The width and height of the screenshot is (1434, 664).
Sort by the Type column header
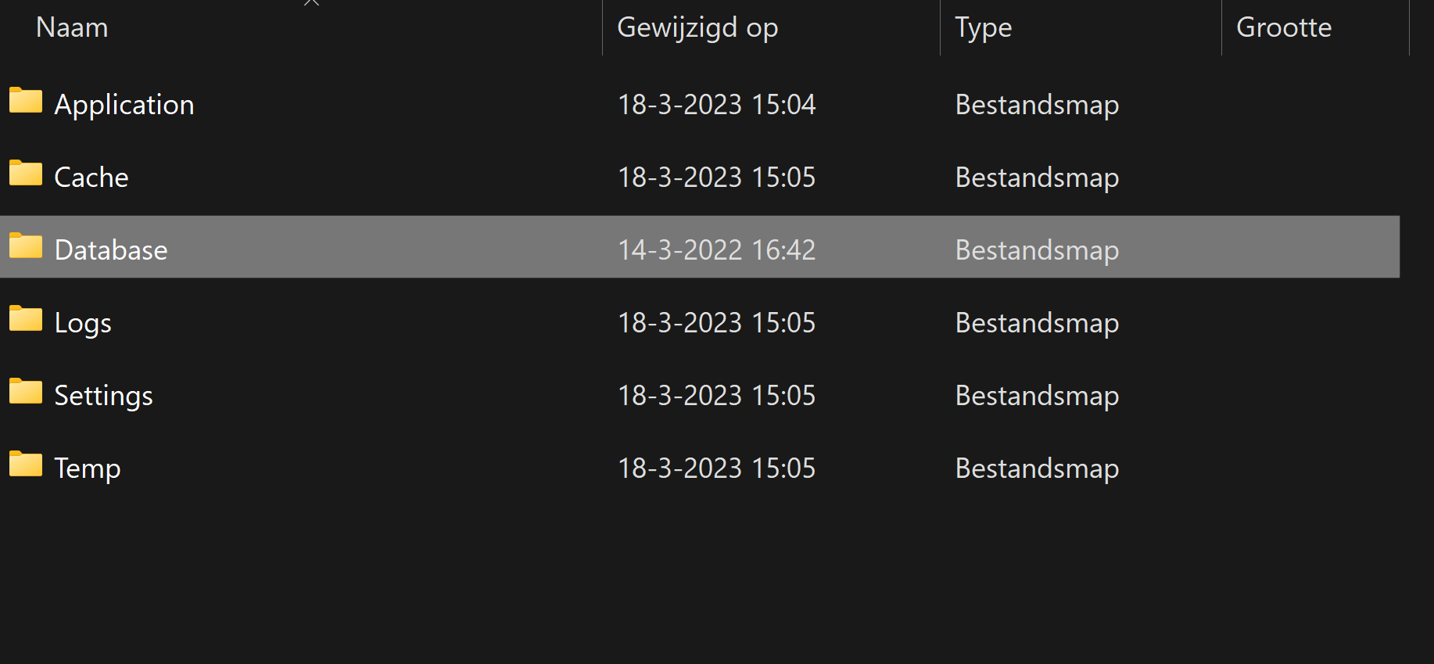[x=983, y=27]
